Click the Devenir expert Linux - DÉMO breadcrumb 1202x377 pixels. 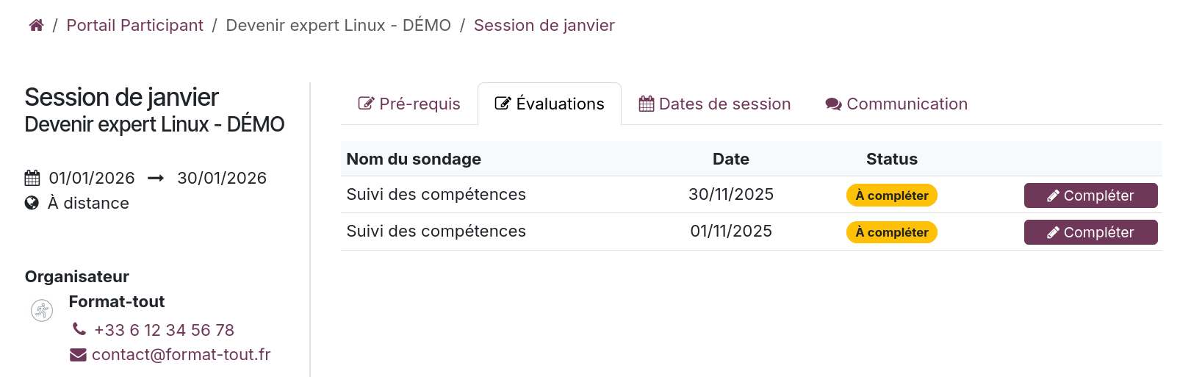[338, 26]
